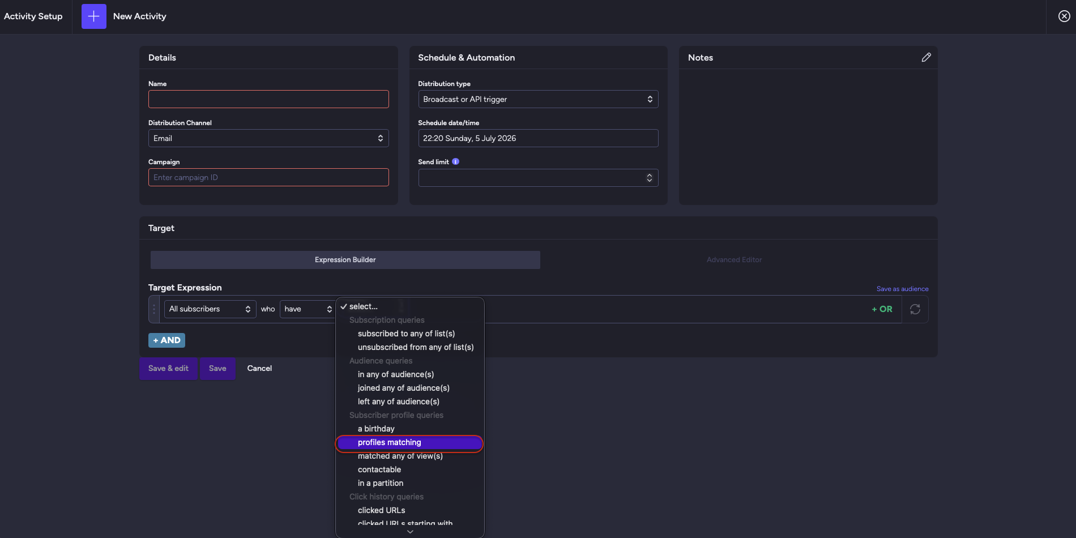Select 'joined any of audience(s)' option
Image resolution: width=1076 pixels, height=538 pixels.
[x=410, y=388]
